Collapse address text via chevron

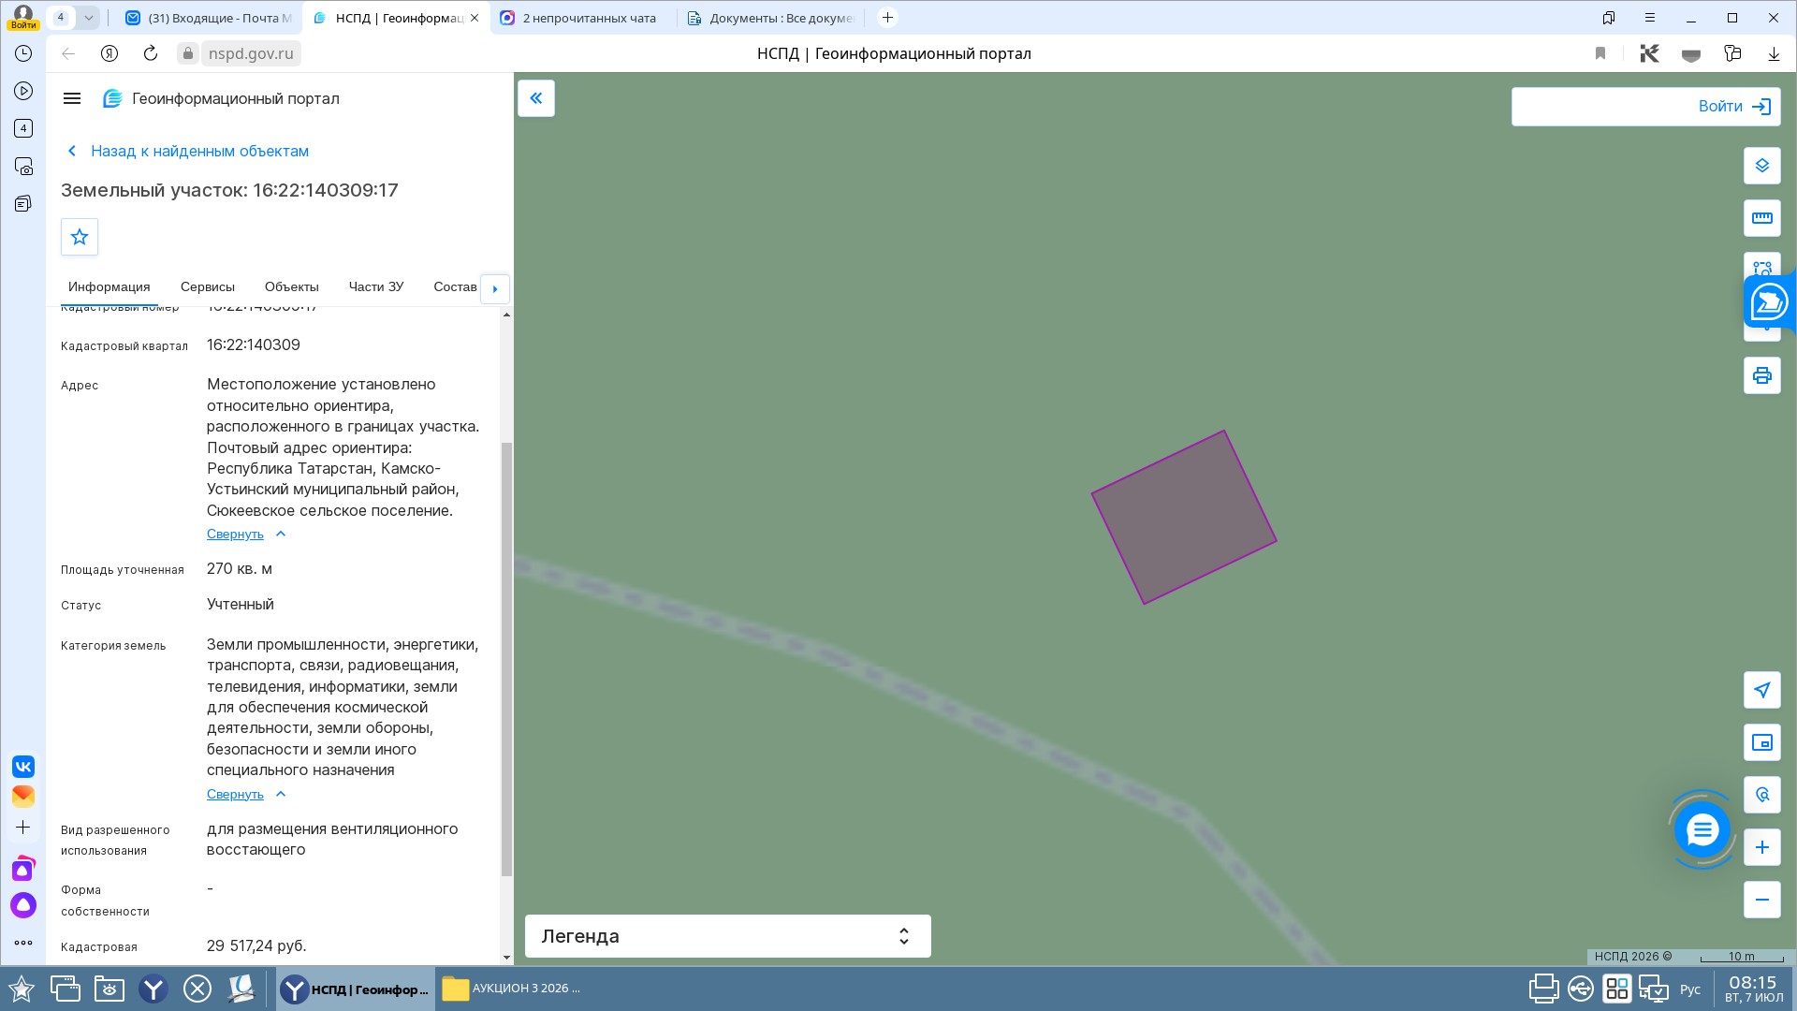click(x=281, y=534)
